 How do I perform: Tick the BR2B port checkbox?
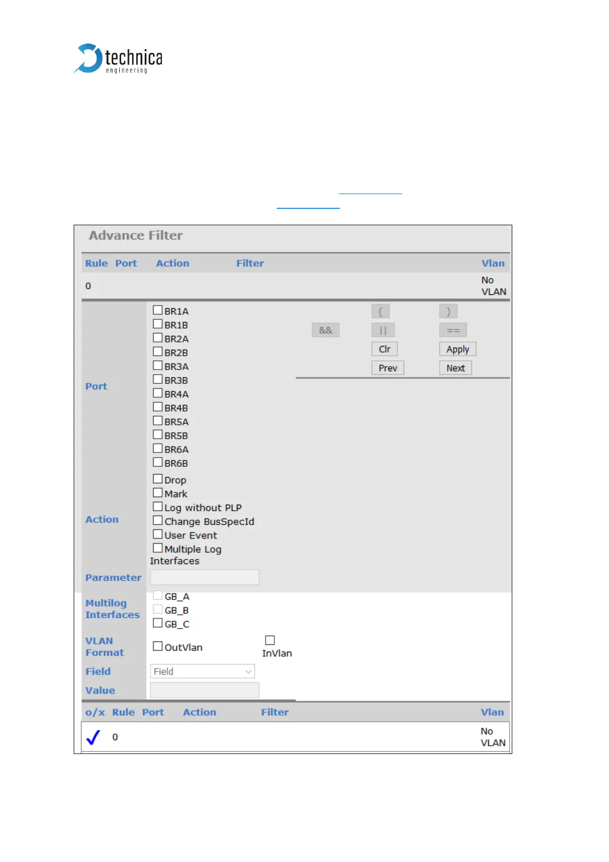click(x=158, y=352)
